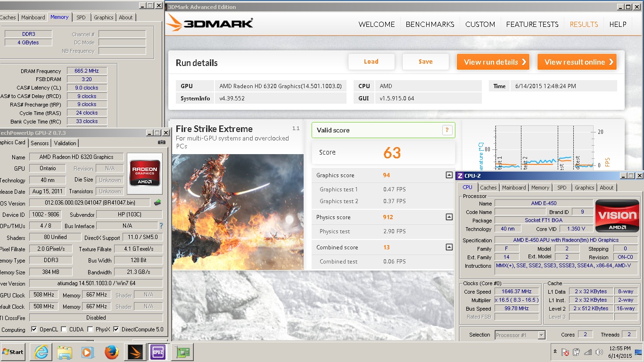The width and height of the screenshot is (644, 362).
Task: Open the WELCOME tab in 3DMark
Action: 377,25
